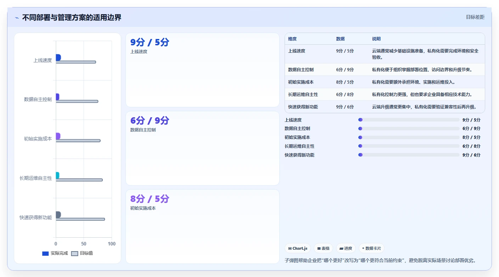Click the title 不同部署与管理方案的适用边界
The image size is (499, 277).
[72, 17]
